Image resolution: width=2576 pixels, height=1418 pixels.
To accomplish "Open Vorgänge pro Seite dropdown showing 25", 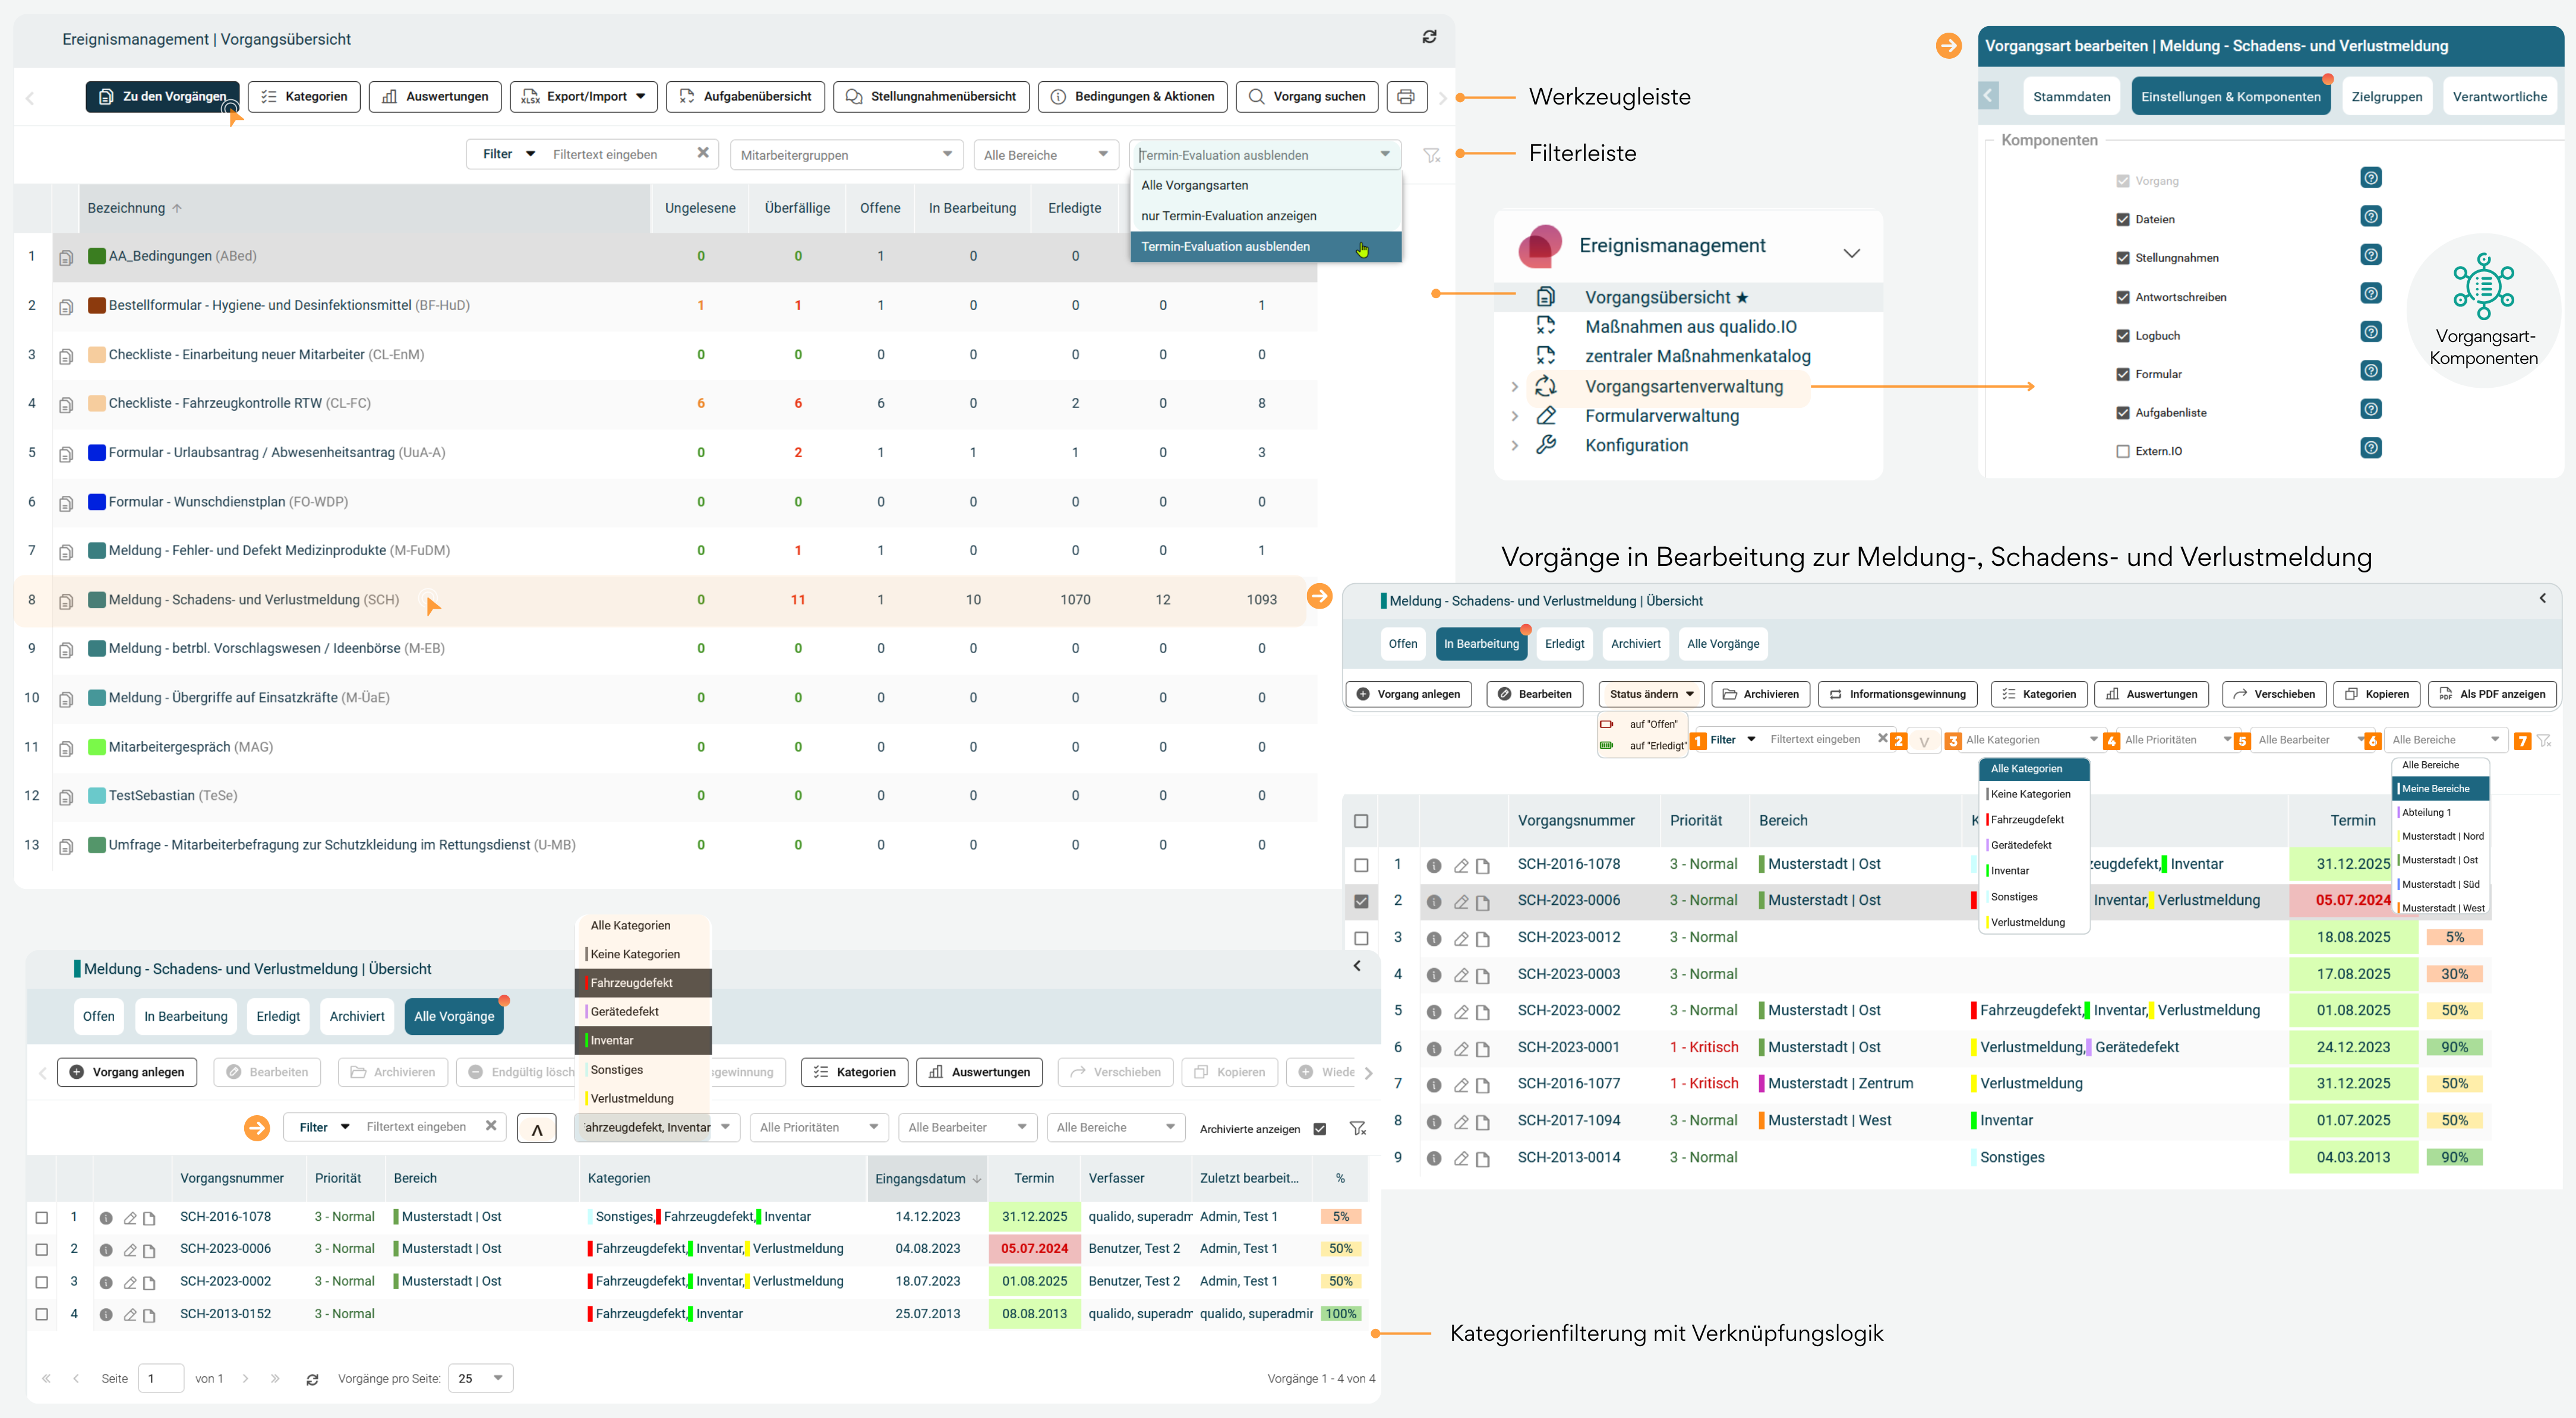I will point(481,1379).
